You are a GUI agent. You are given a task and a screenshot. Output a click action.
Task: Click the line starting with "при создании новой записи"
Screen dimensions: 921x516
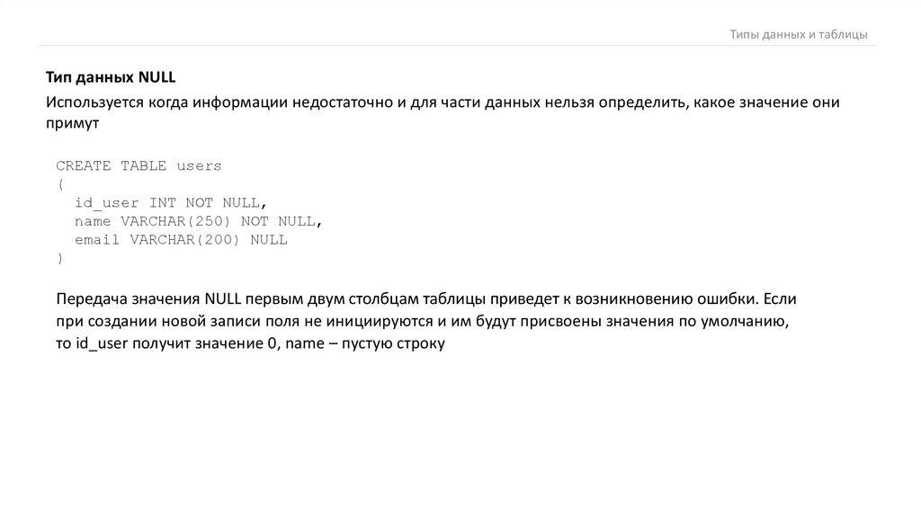(422, 321)
